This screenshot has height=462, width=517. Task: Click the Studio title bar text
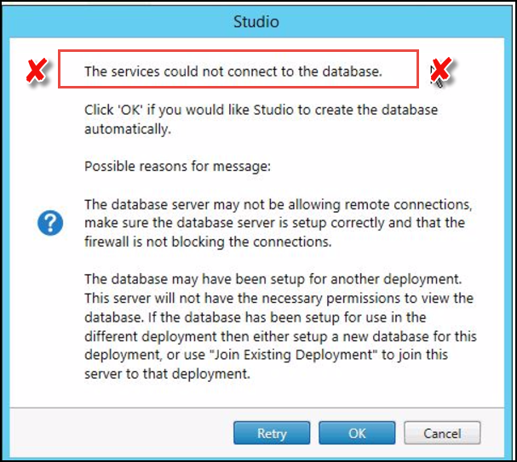pos(256,22)
